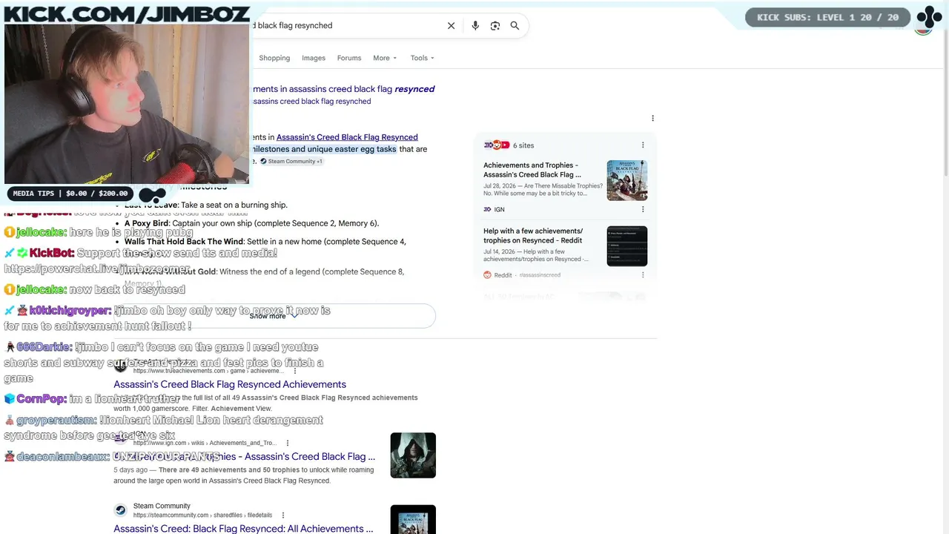949x534 pixels.
Task: Click the Steam Community +1 source chip
Action: click(291, 162)
